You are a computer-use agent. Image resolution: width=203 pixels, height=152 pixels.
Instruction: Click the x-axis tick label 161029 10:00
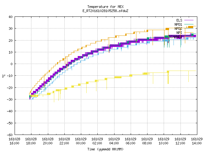tap(164, 141)
